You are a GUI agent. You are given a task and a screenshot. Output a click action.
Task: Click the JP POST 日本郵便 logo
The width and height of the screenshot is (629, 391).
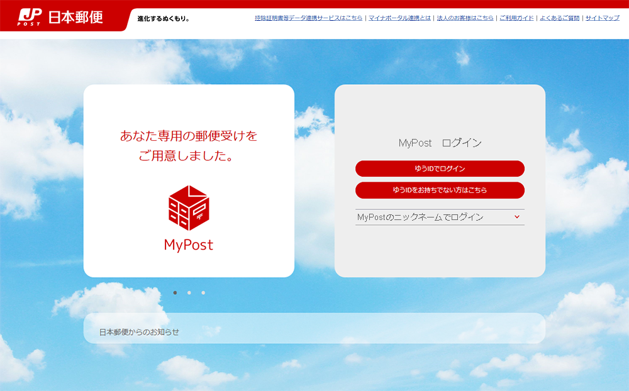click(60, 17)
